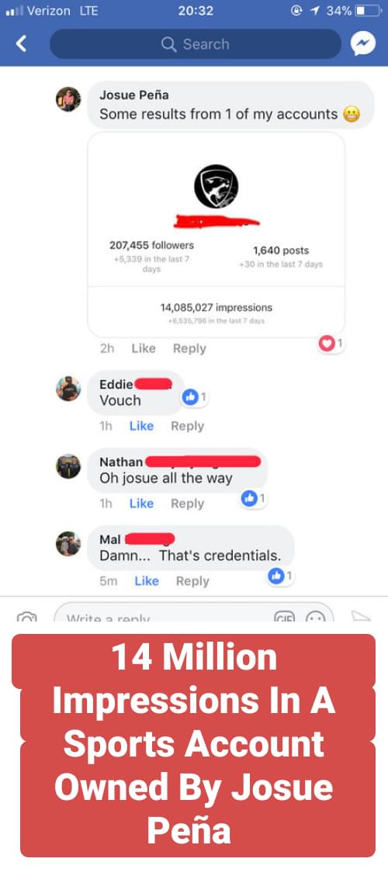Tap the back arrow in header
Viewport: 388px width, 869px height.
coord(21,43)
